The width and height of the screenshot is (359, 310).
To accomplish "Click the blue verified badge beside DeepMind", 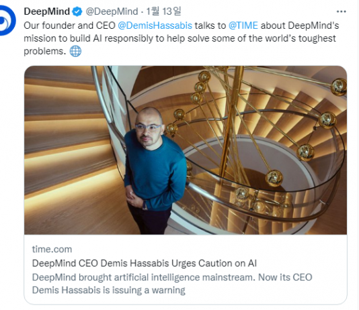I will point(77,11).
